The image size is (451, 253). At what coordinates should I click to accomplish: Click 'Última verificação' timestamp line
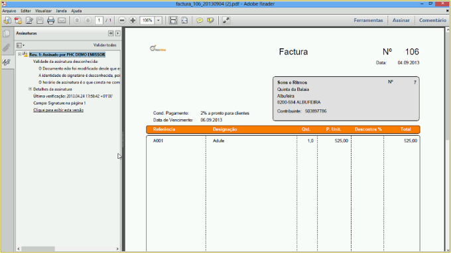73,96
